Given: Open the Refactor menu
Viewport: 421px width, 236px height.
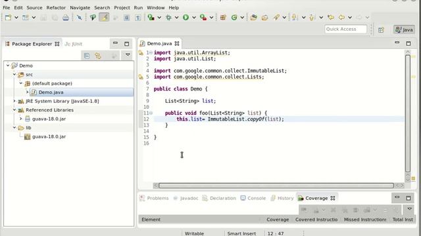Looking at the screenshot, I should point(56,8).
